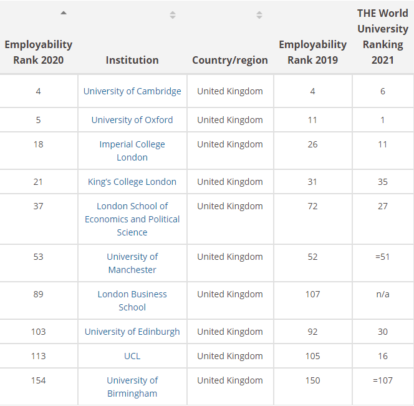Open University of Birmingham link
This screenshot has width=414, height=406.
click(132, 387)
